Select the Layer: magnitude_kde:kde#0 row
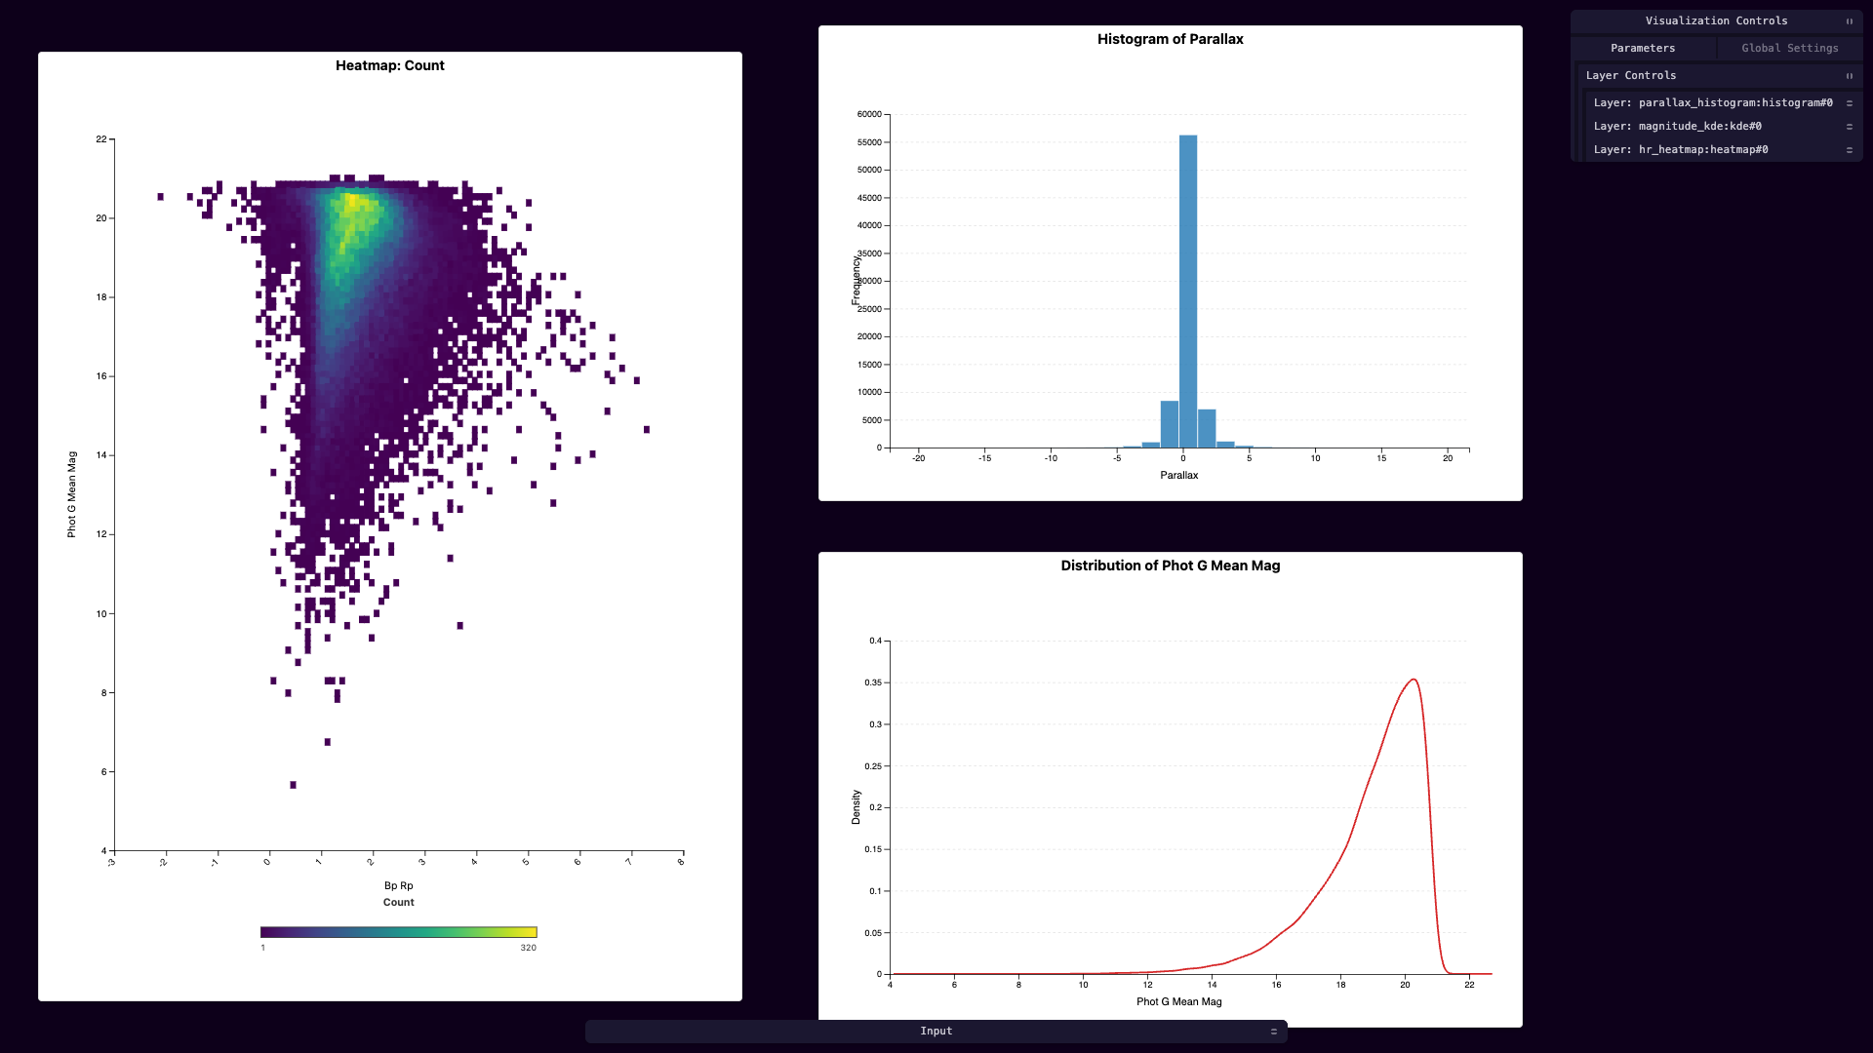Image resolution: width=1873 pixels, height=1053 pixels. click(x=1723, y=127)
